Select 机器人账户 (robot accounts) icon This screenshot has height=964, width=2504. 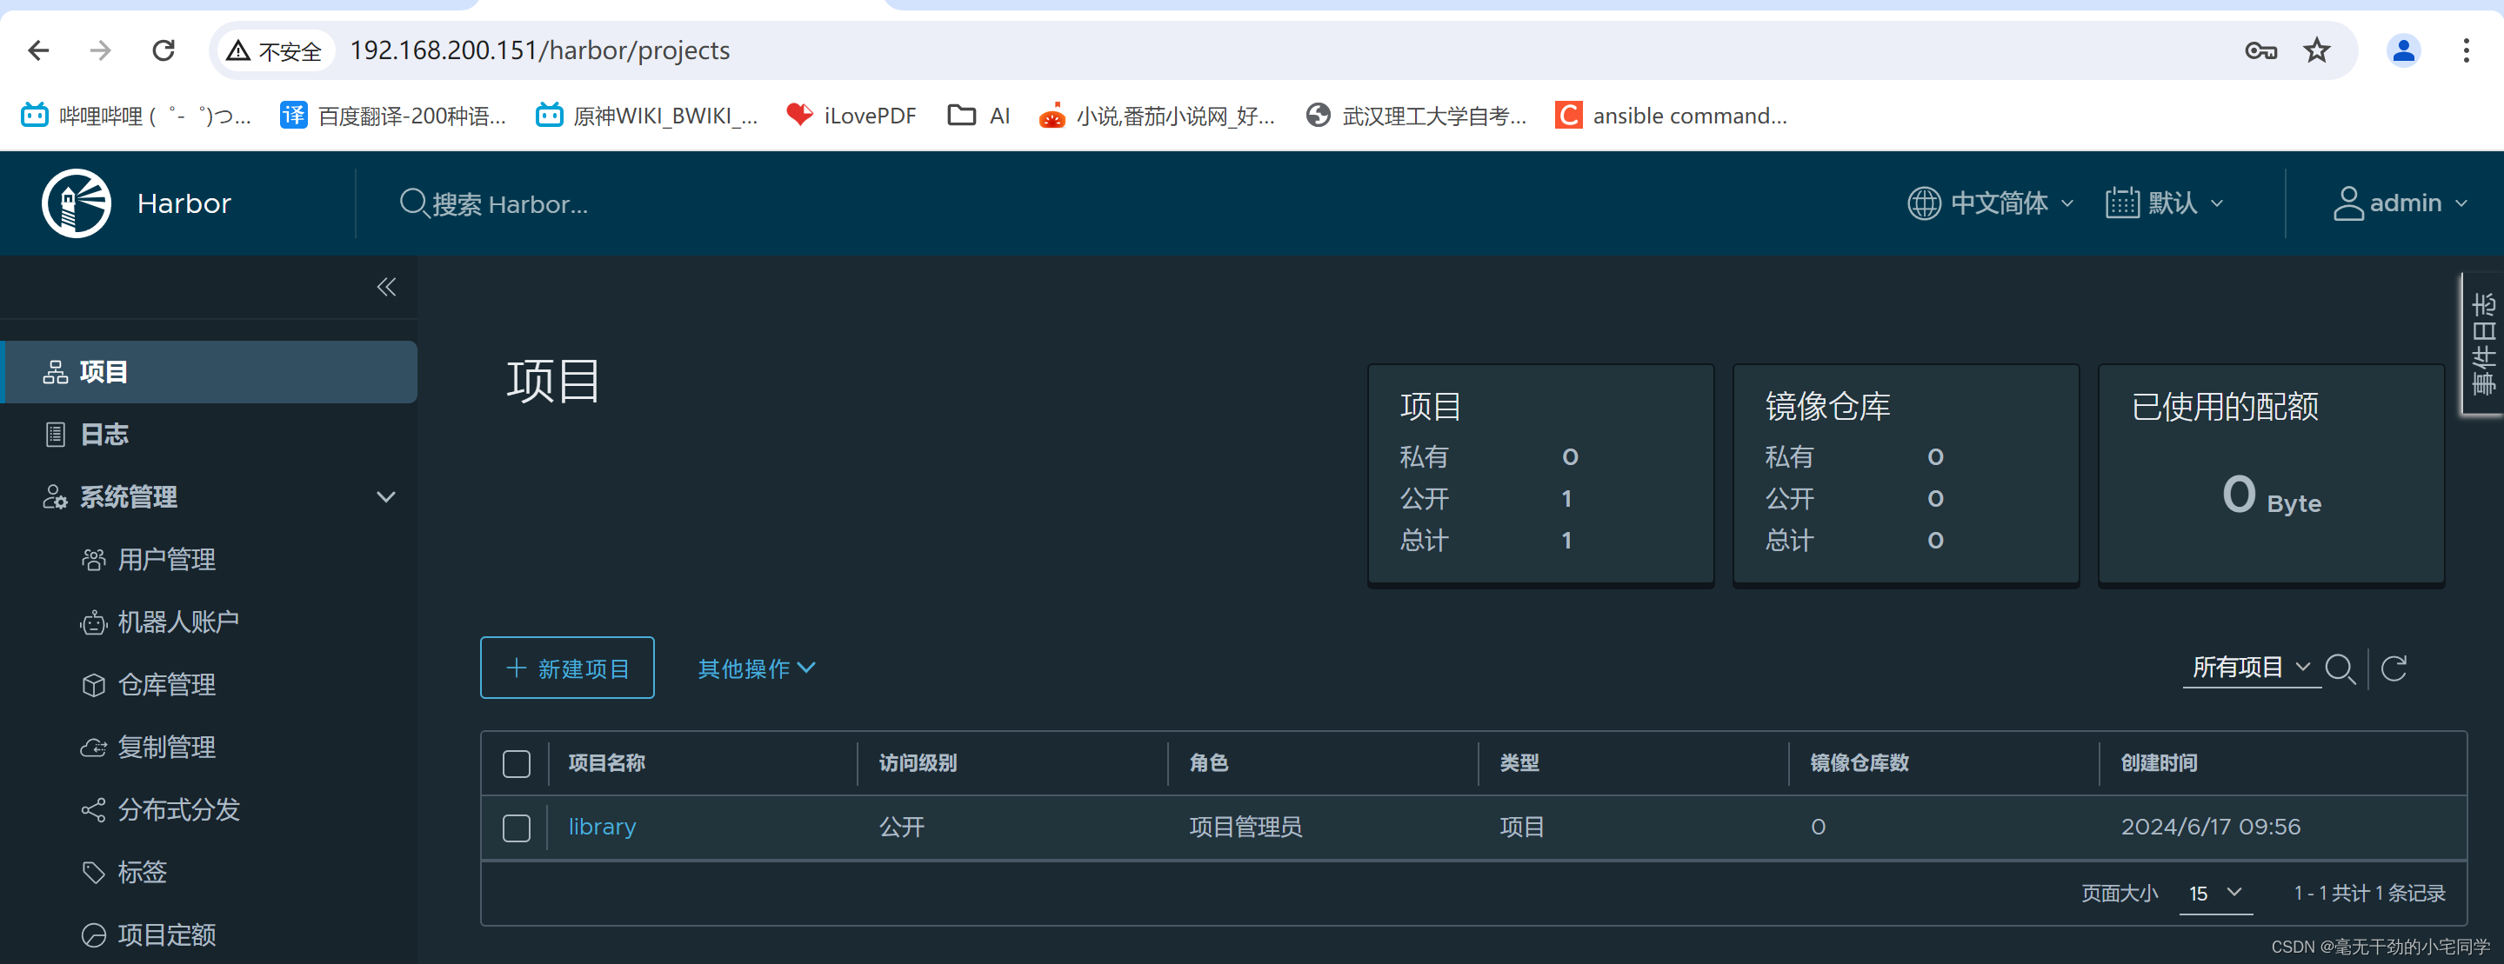coord(93,622)
